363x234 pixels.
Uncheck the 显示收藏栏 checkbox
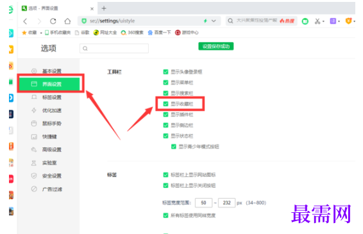click(x=165, y=104)
